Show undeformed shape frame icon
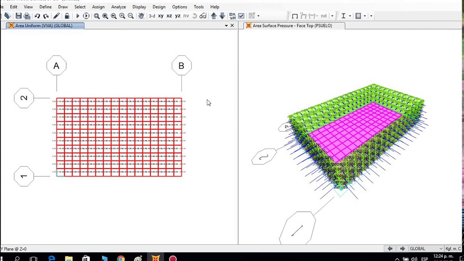 click(x=295, y=16)
